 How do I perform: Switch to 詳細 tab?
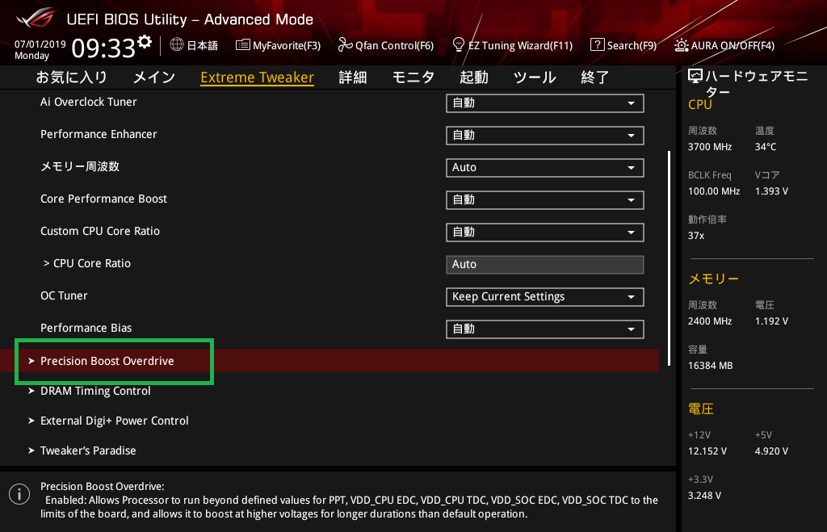click(353, 77)
